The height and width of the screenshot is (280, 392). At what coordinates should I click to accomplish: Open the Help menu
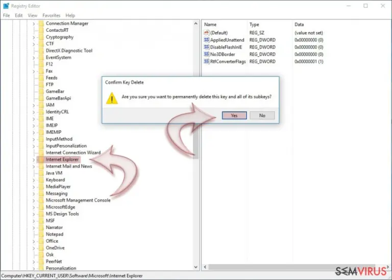[x=70, y=15]
